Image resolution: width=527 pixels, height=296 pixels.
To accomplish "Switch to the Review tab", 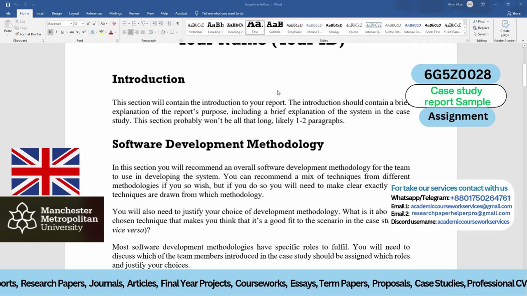I will point(134,13).
